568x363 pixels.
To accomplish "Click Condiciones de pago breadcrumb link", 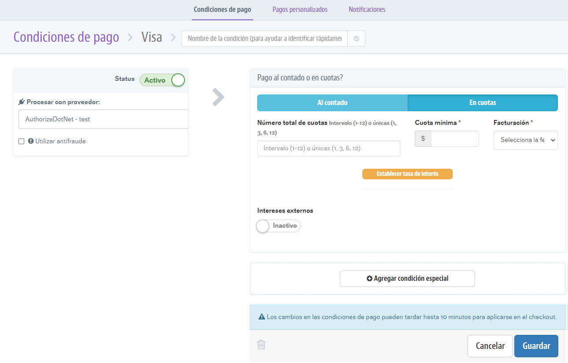I will tap(66, 37).
